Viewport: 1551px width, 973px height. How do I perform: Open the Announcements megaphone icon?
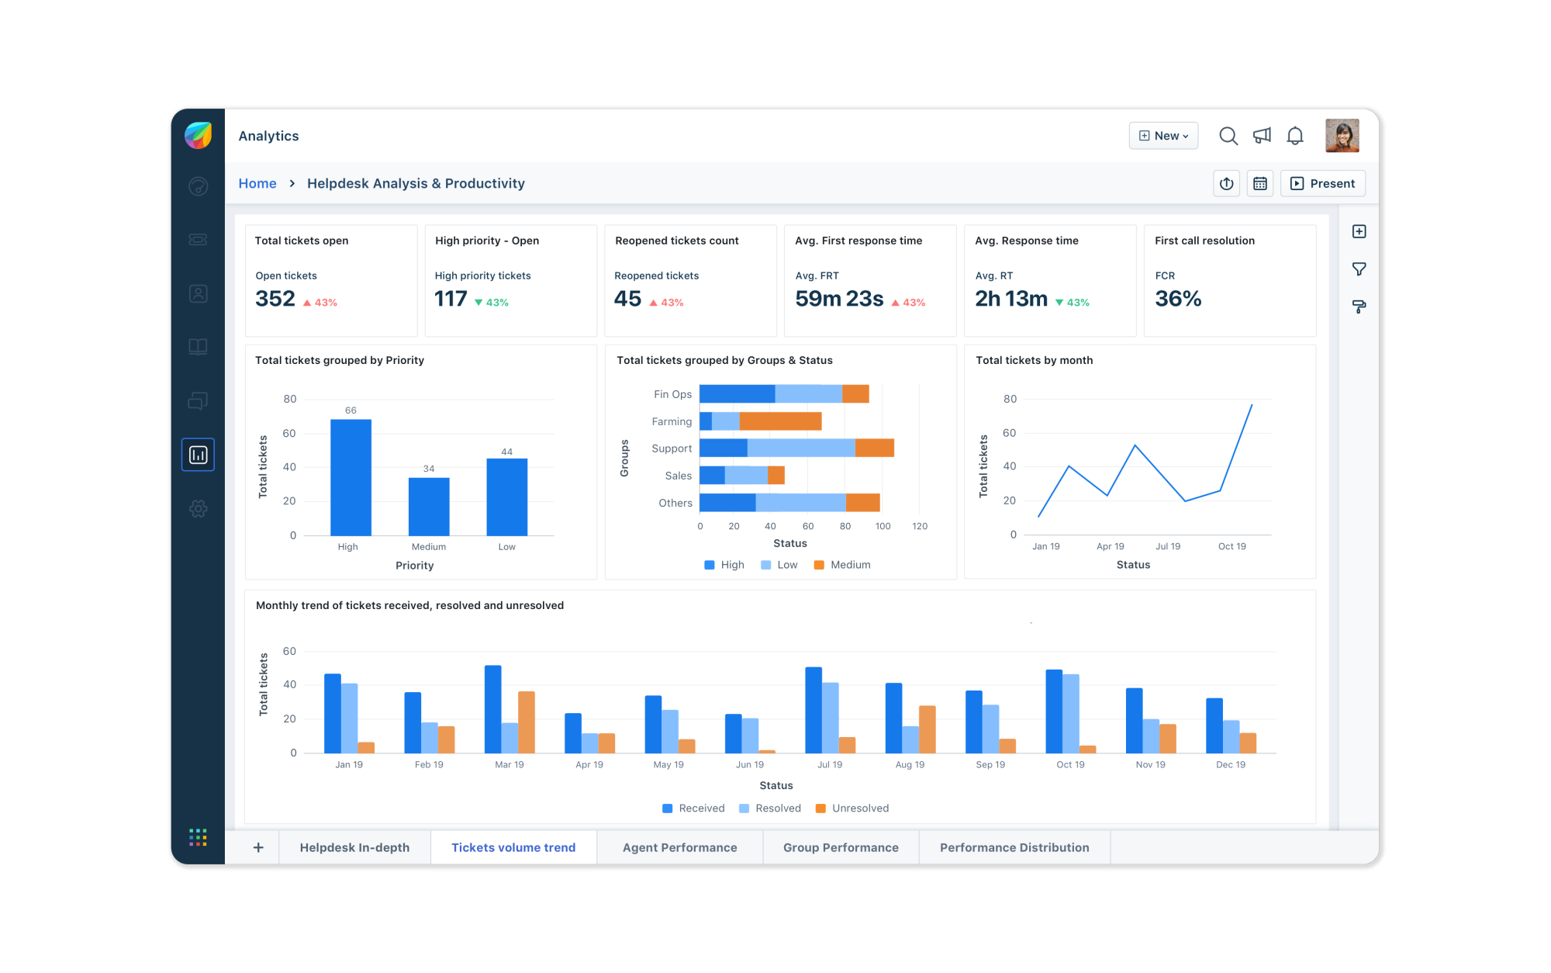(x=1262, y=135)
